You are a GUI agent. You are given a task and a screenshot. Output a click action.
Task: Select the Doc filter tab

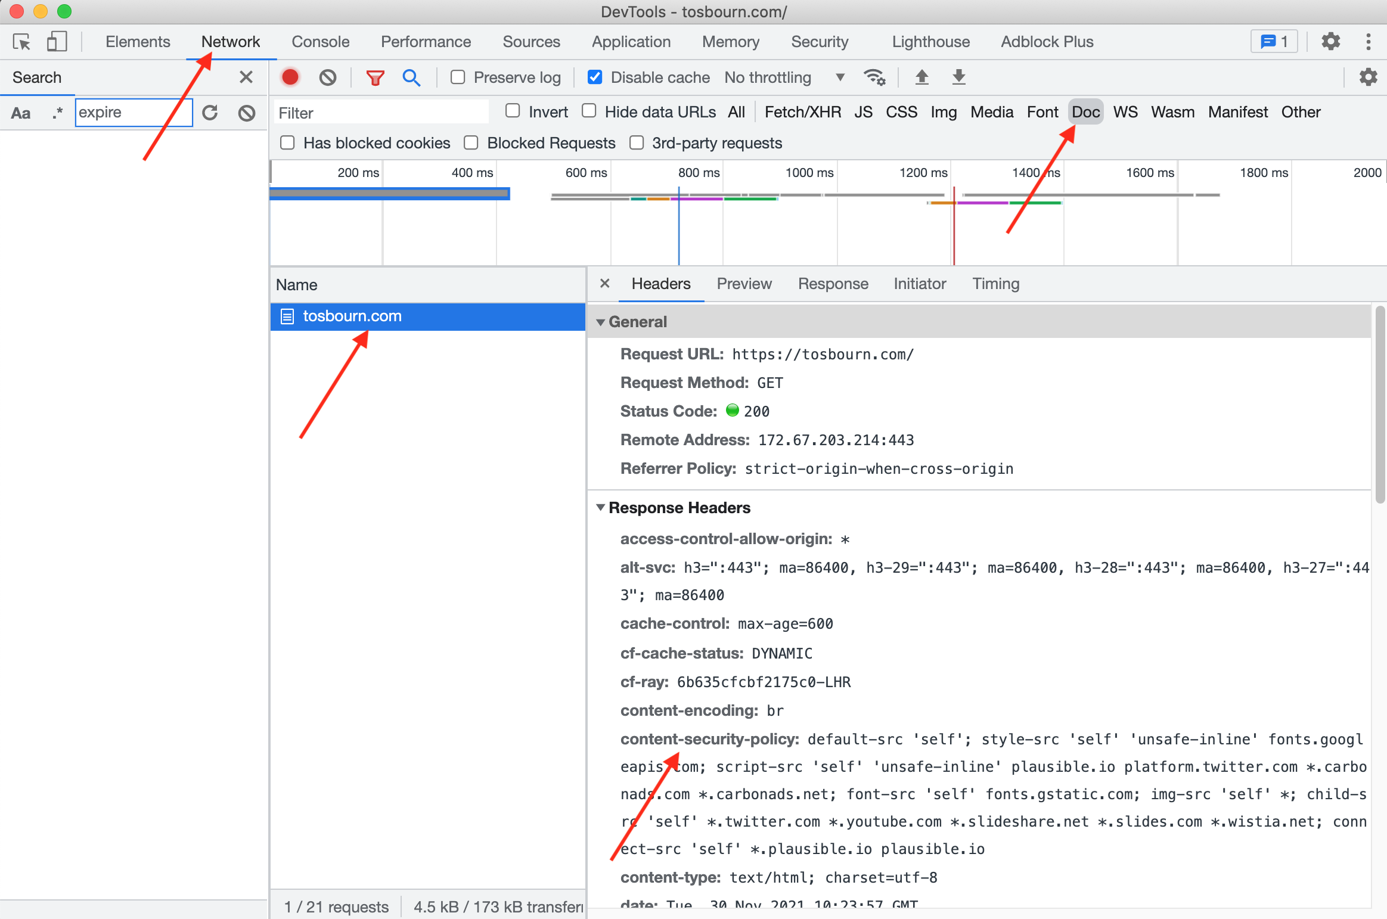[1084, 111]
